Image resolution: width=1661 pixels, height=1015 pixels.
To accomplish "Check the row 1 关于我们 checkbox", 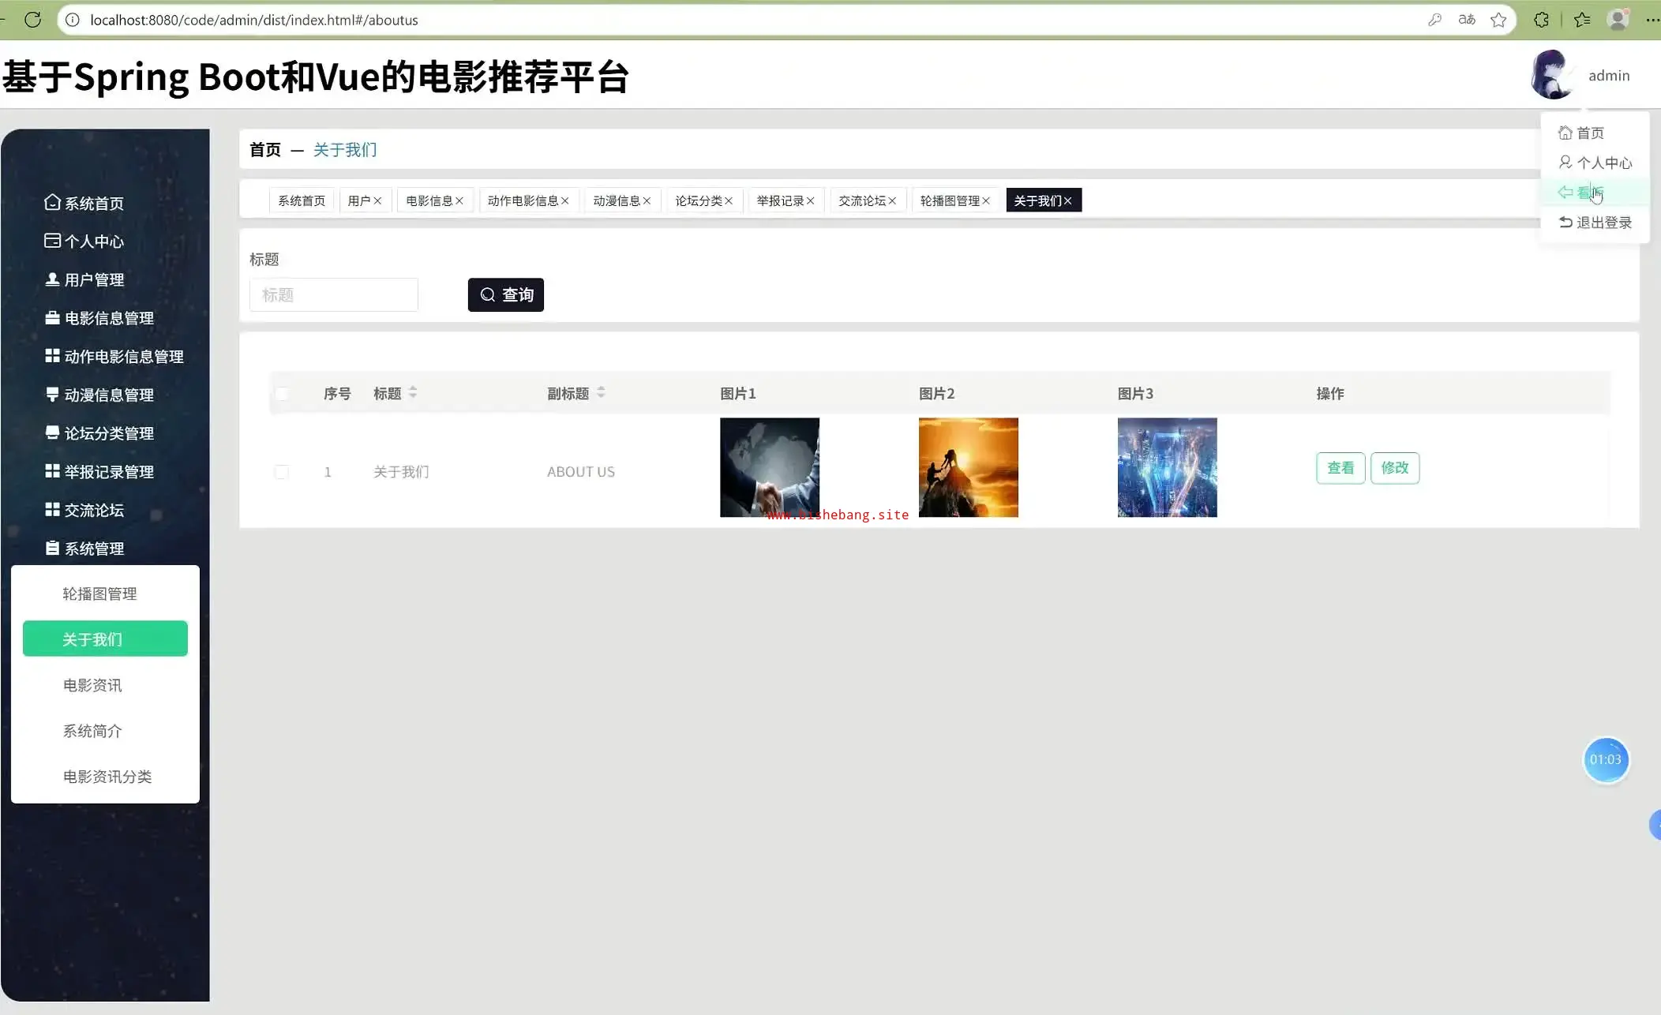I will 282,472.
